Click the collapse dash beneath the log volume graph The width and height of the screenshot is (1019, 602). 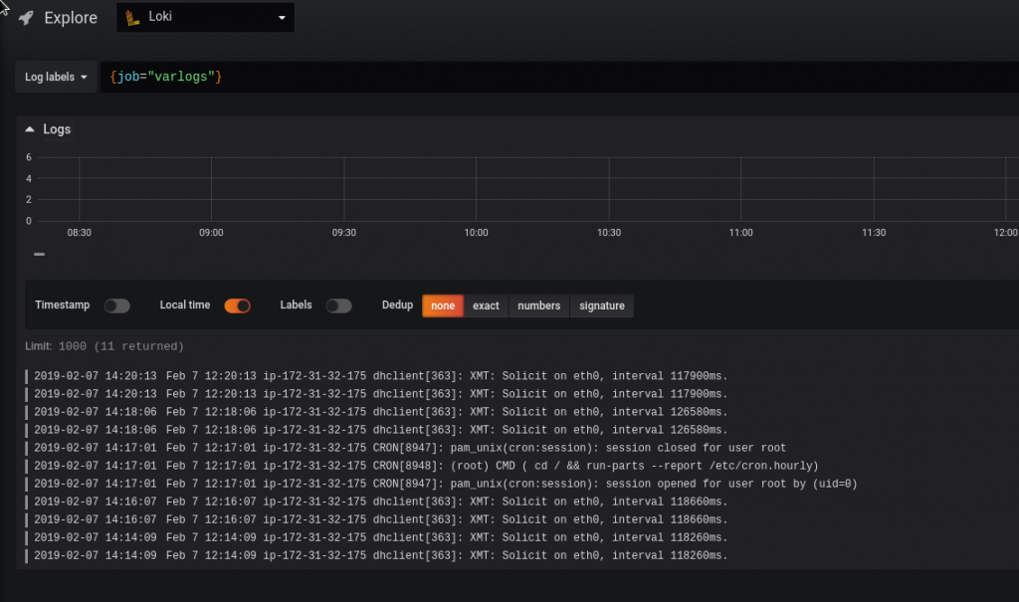coord(38,254)
